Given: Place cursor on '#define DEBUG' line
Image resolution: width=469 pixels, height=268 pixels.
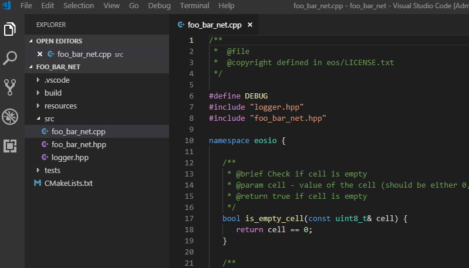Looking at the screenshot, I should [x=238, y=96].
